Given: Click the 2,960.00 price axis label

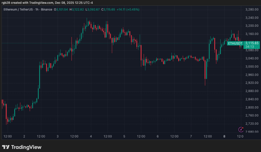Looking at the screenshot, I should pyautogui.click(x=252, y=75).
